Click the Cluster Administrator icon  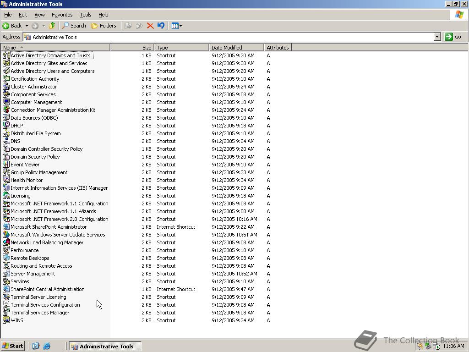pos(6,87)
